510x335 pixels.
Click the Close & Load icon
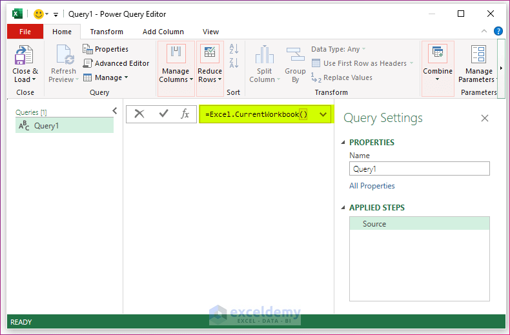[x=24, y=55]
